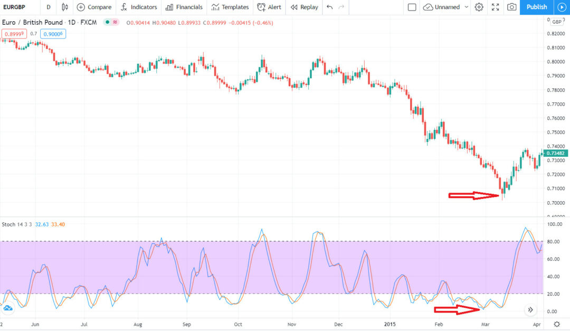
Task: Click the blue Publish button
Action: pyautogui.click(x=536, y=7)
